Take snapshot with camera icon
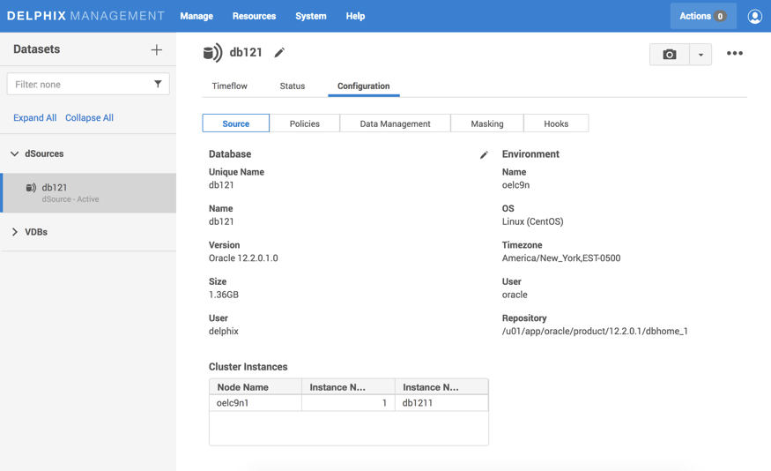 [x=670, y=55]
